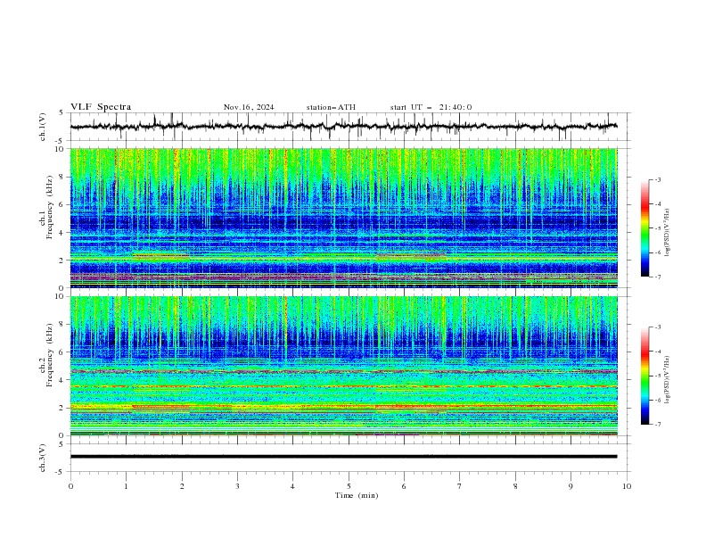Click the '-3' label on ch.2 color bar
Viewport: 706px width, 546px height.
point(657,327)
